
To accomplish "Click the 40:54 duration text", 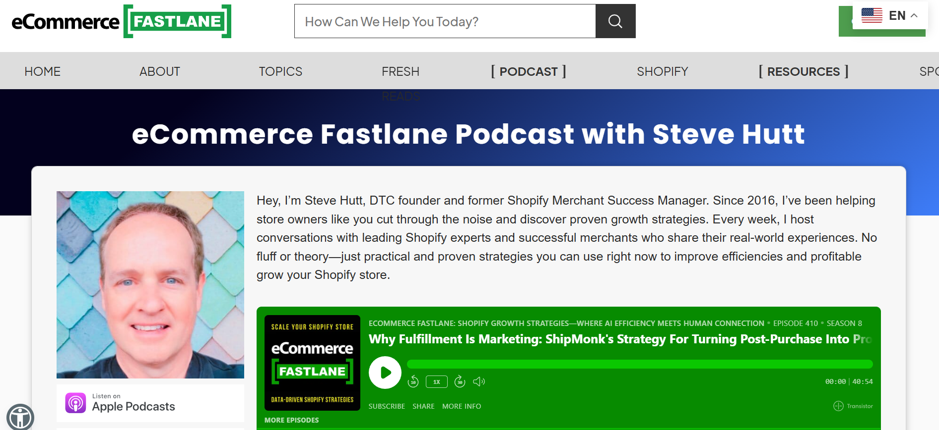I will tap(863, 381).
